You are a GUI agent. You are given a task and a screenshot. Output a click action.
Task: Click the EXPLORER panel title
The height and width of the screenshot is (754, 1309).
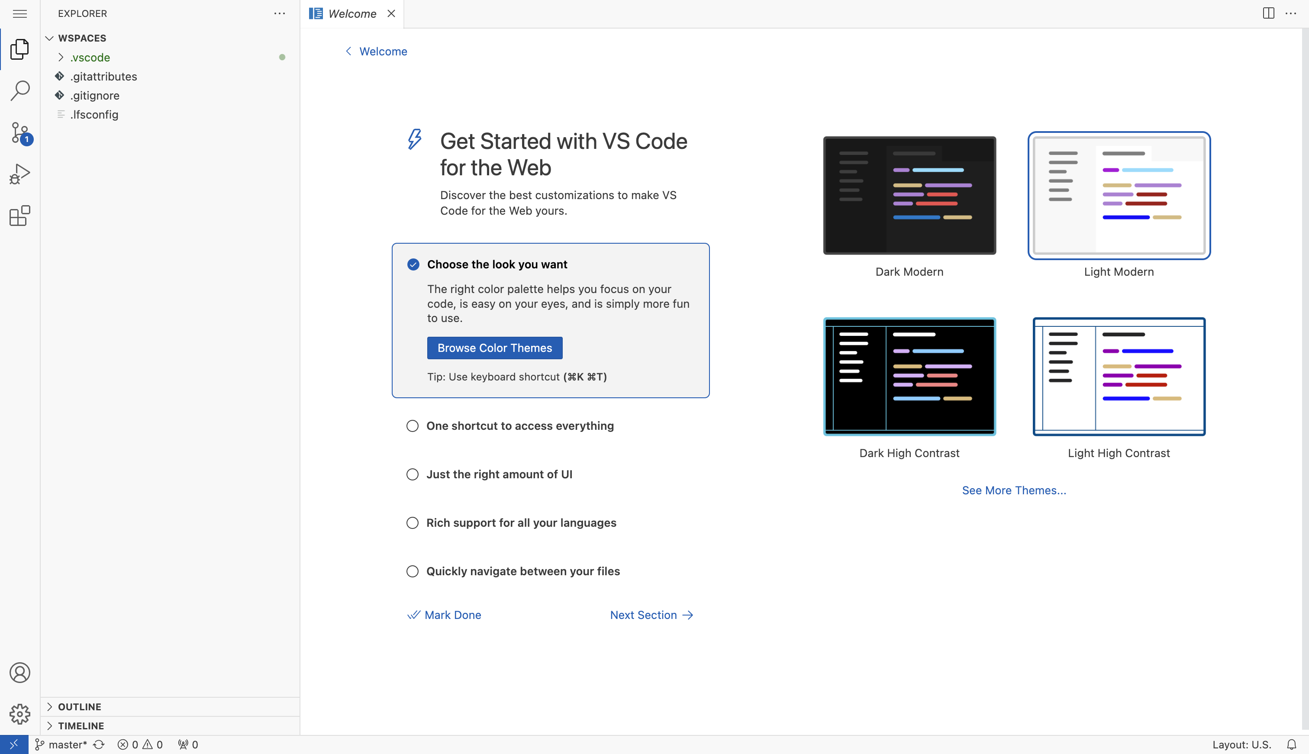(x=82, y=13)
